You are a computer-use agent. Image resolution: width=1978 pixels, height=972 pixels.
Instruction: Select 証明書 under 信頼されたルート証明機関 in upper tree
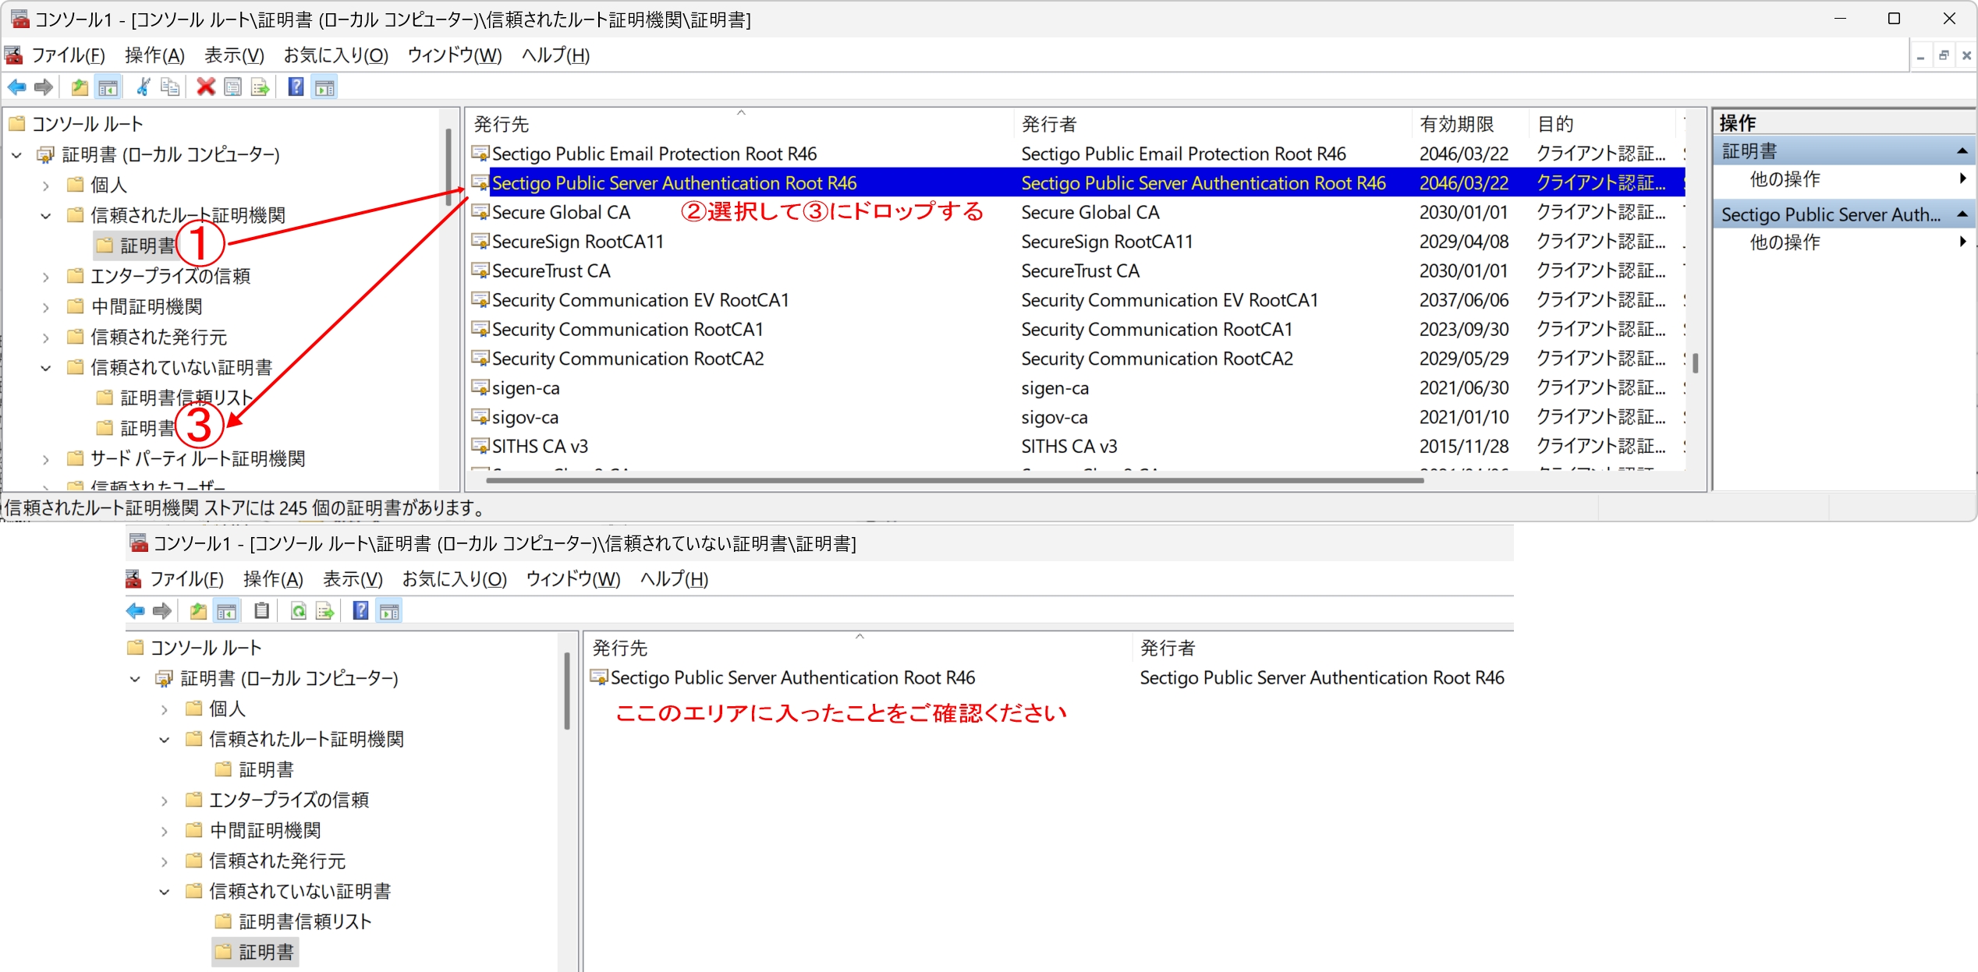point(147,246)
